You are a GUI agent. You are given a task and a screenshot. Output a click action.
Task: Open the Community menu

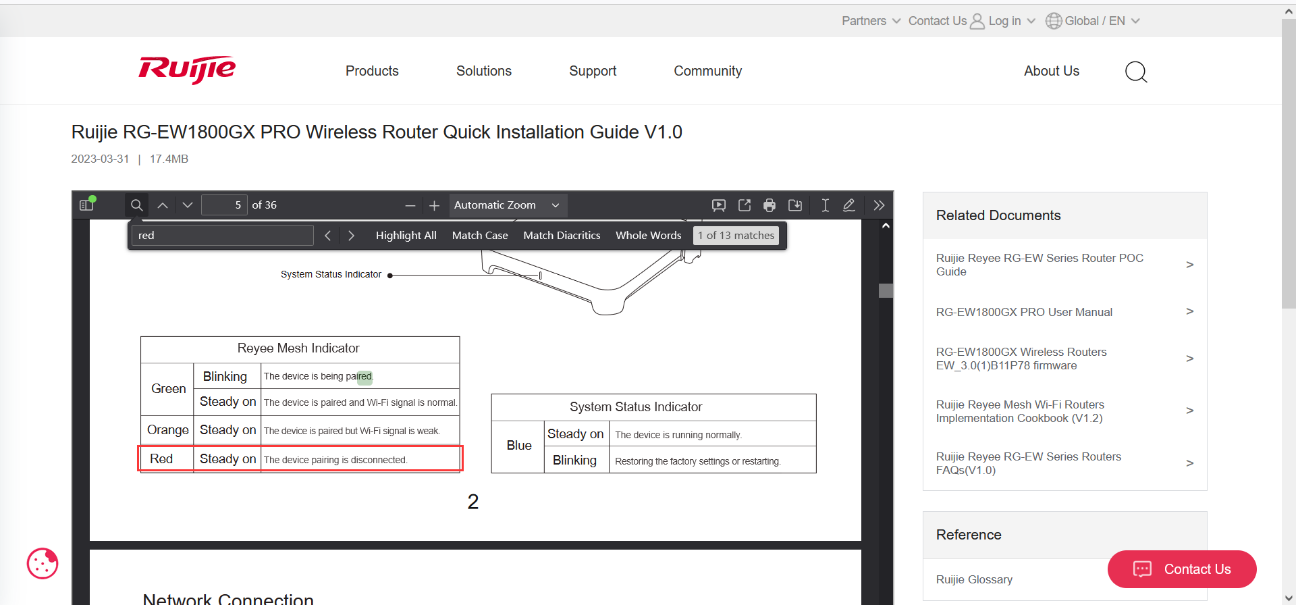707,71
